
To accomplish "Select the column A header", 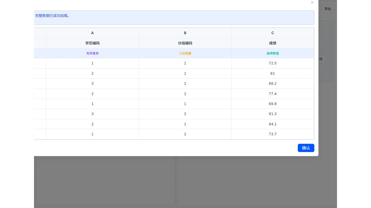I will 92,33.
